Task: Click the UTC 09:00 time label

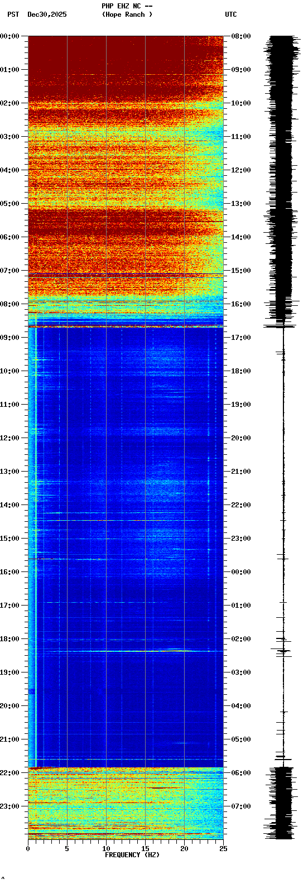Action: [x=240, y=70]
